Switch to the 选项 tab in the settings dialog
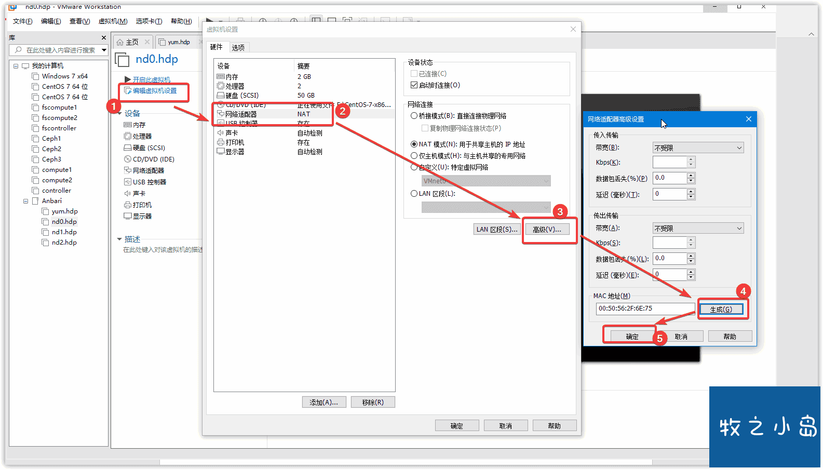Image resolution: width=823 pixels, height=470 pixels. (238, 47)
